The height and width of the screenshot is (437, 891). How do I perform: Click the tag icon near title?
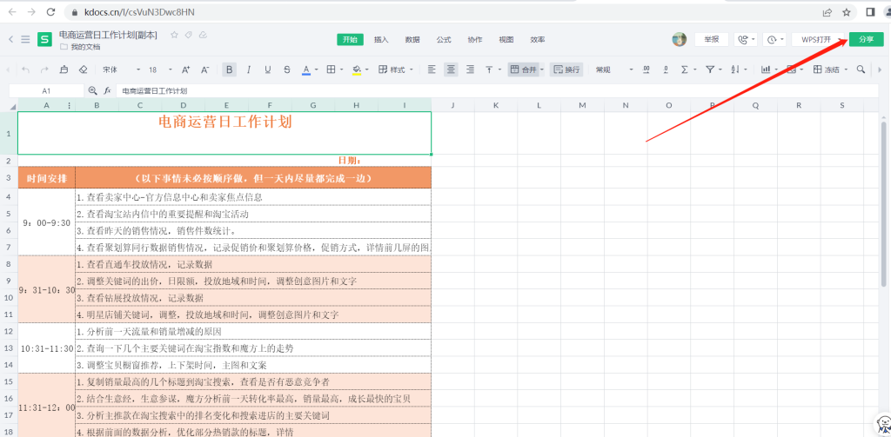pyautogui.click(x=189, y=35)
